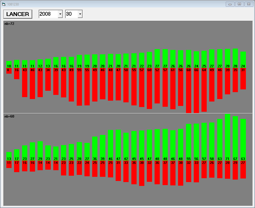
Task: Click green value 55 in lower chart
Action: pos(188,159)
